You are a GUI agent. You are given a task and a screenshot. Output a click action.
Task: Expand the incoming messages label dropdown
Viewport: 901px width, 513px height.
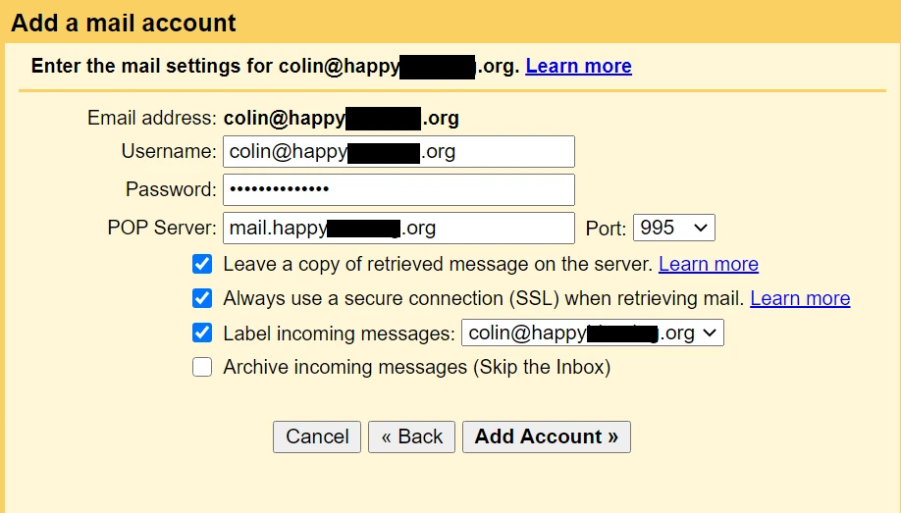[592, 333]
